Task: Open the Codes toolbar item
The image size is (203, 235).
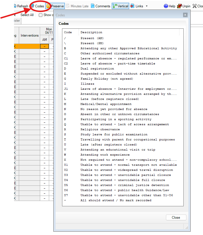Action: point(33,6)
